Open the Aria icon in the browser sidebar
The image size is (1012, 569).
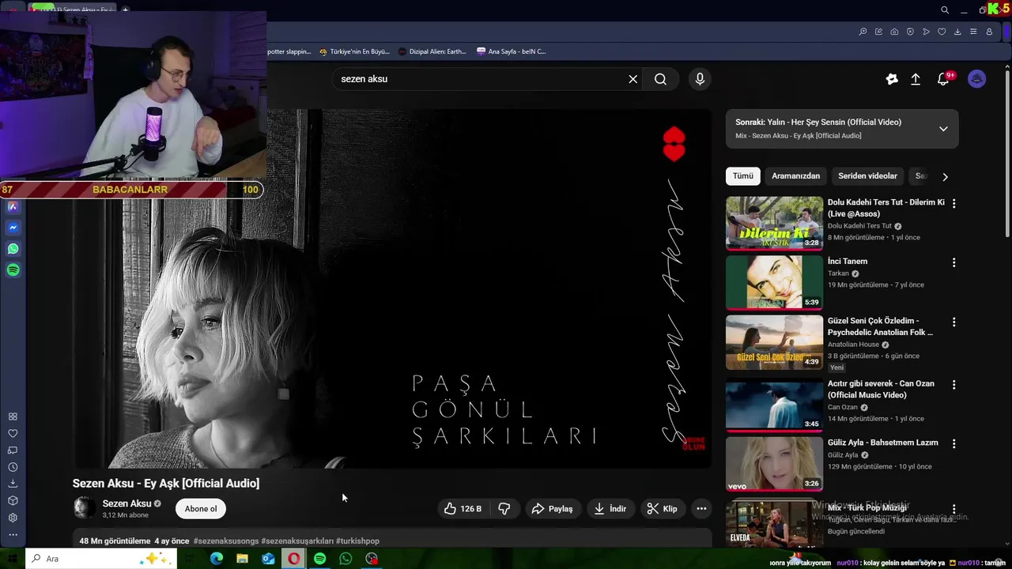13,206
